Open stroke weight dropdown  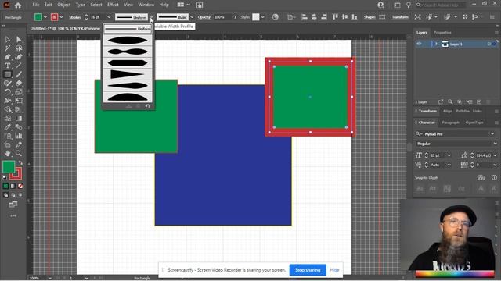[109, 17]
